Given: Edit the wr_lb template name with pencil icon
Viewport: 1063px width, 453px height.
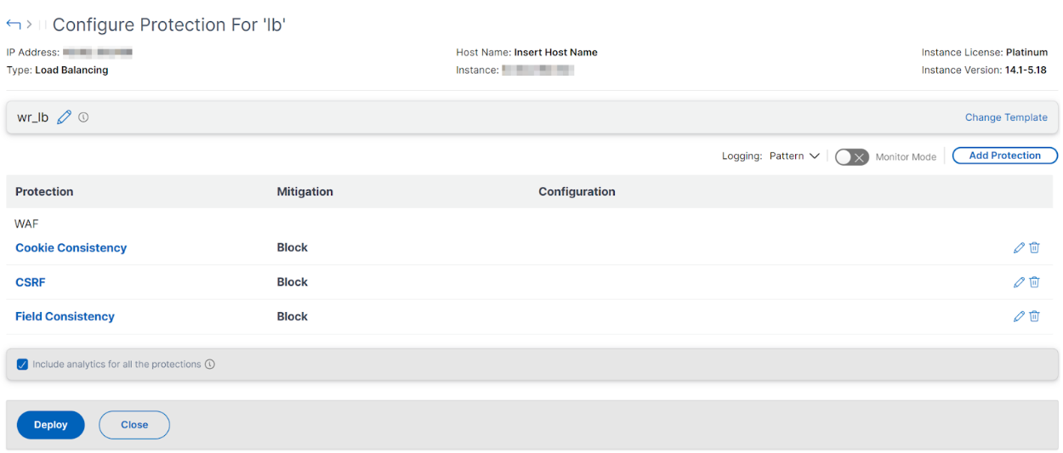Looking at the screenshot, I should click(x=64, y=117).
